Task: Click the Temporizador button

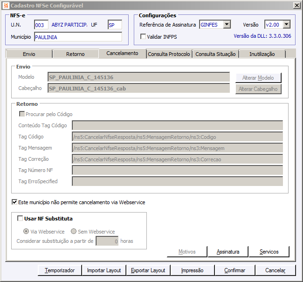Action: tap(60, 270)
